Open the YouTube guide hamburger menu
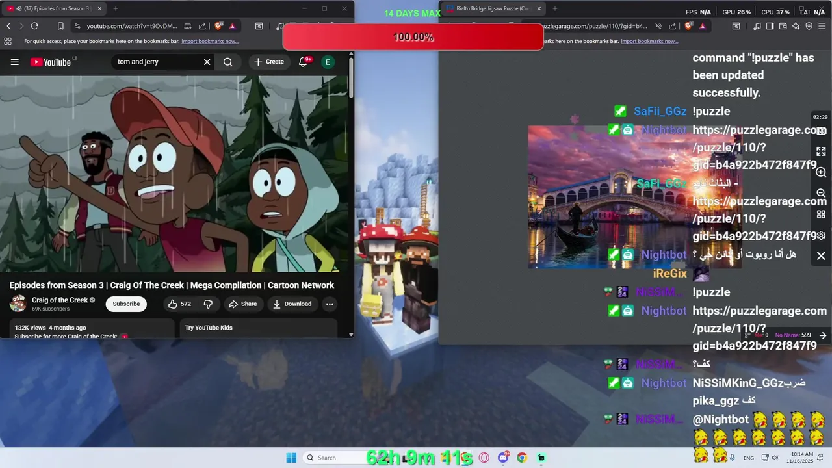This screenshot has height=468, width=832. click(x=14, y=62)
